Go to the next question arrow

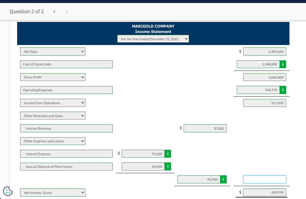[x=67, y=11]
